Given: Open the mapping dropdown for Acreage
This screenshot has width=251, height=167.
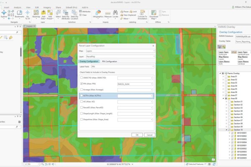Looking at the screenshot, I should pyautogui.click(x=135, y=90).
